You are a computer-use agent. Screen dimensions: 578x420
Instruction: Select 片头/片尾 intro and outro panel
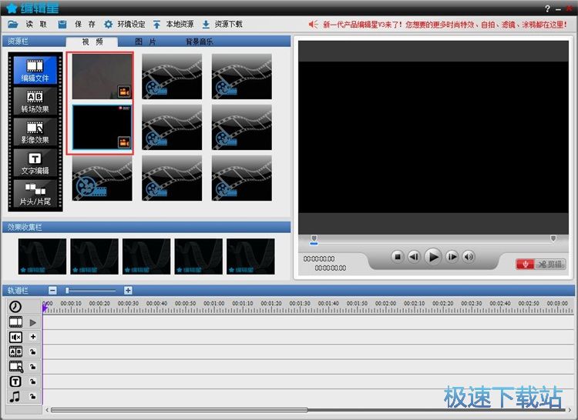click(35, 194)
